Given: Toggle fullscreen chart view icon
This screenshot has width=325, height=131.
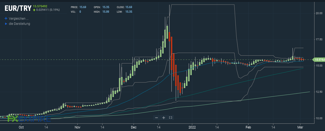Looking at the screenshot, I should (x=170, y=117).
